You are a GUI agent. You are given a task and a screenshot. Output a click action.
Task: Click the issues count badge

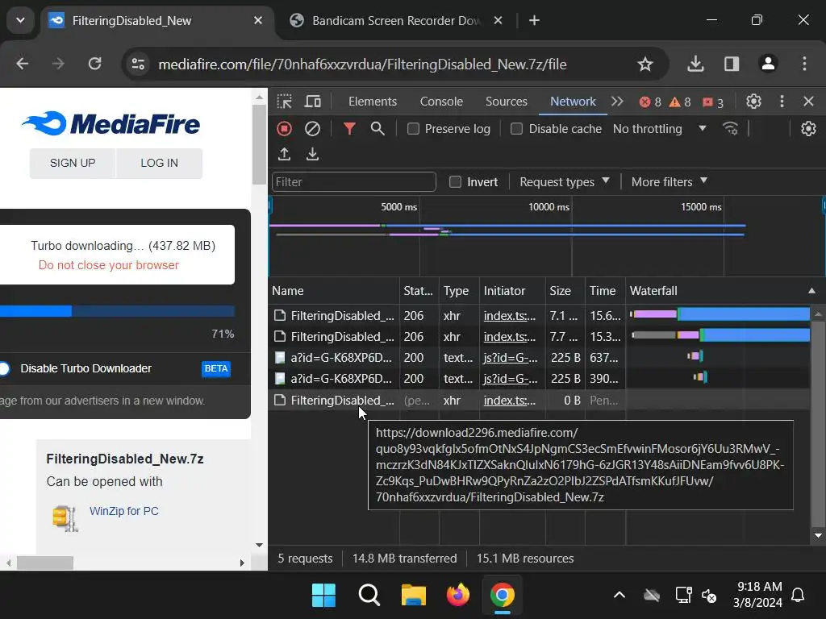713,102
